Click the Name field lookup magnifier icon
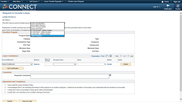This screenshot has height=102, width=182. 105,64
